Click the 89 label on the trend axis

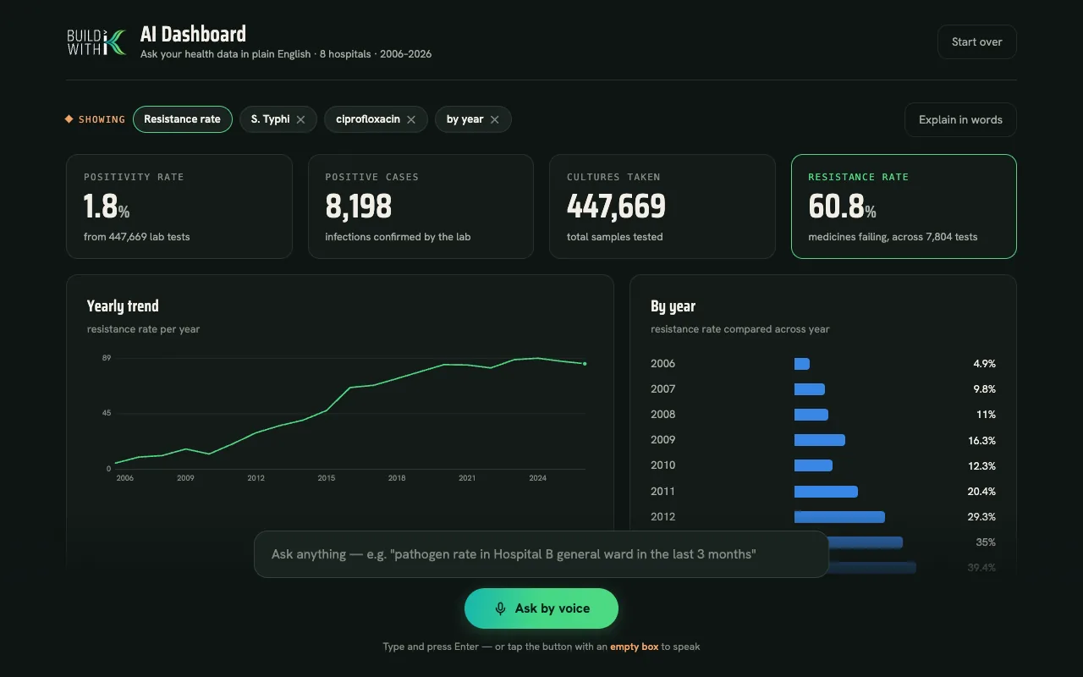point(107,359)
